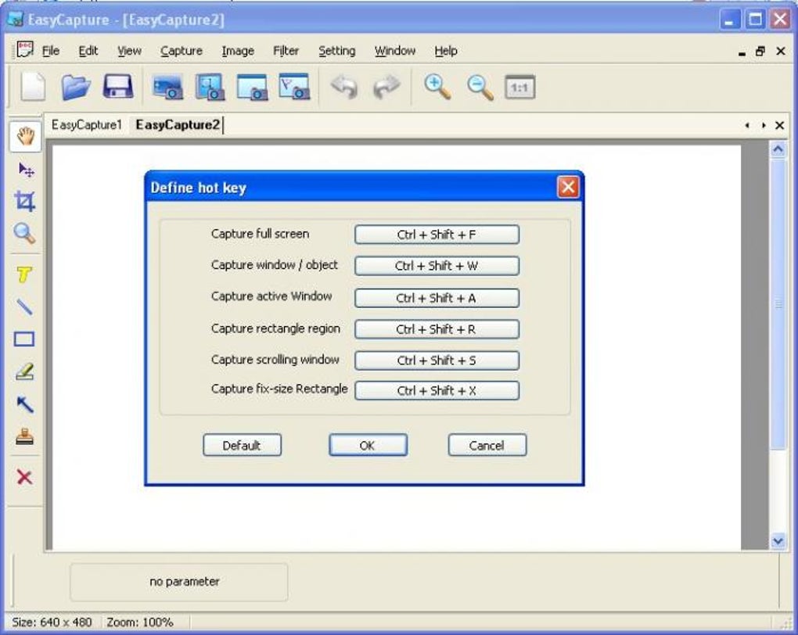This screenshot has width=798, height=635.
Task: Click 'Zoom: 100%' in status bar
Action: pyautogui.click(x=140, y=622)
